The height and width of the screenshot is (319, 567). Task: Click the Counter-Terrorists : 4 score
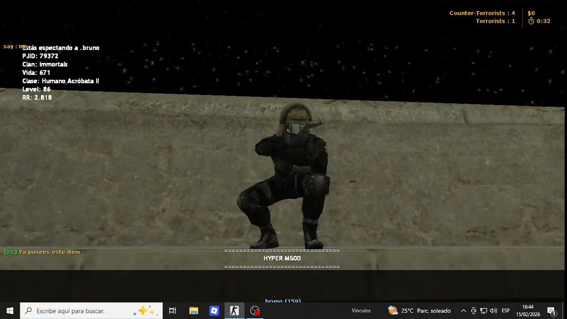pyautogui.click(x=482, y=13)
